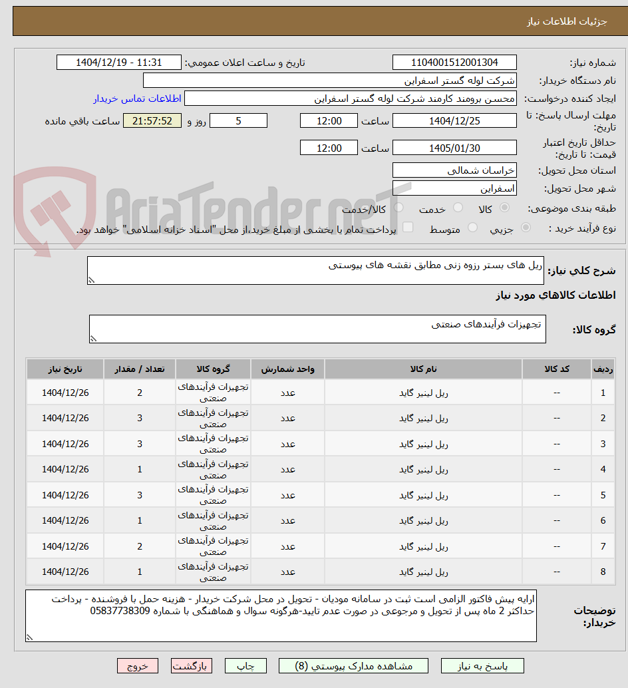The width and height of the screenshot is (628, 688).
Task: Click ریل لینیر گاید in row 6
Action: click(x=423, y=521)
